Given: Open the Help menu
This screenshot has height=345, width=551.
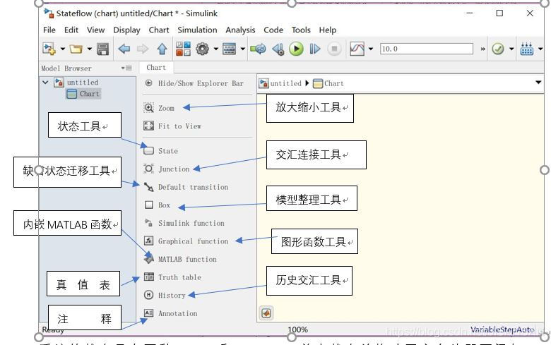Looking at the screenshot, I should 328,30.
